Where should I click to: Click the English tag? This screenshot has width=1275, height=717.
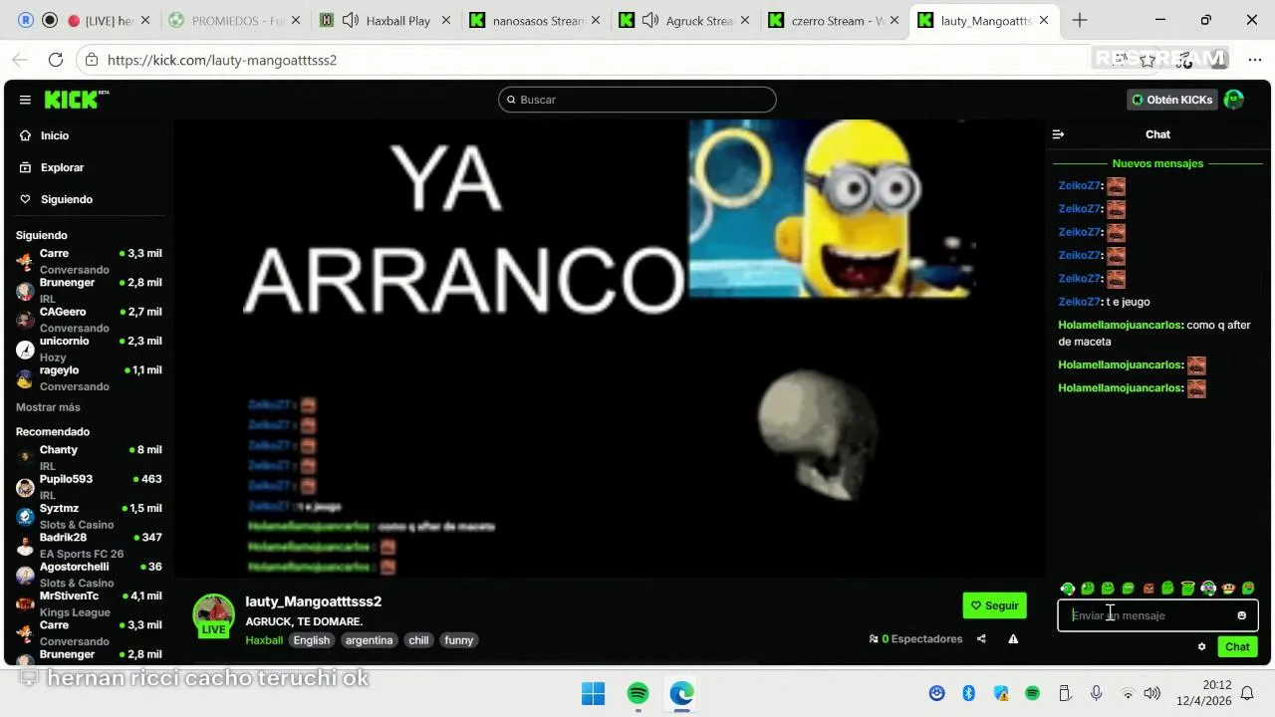coord(311,640)
